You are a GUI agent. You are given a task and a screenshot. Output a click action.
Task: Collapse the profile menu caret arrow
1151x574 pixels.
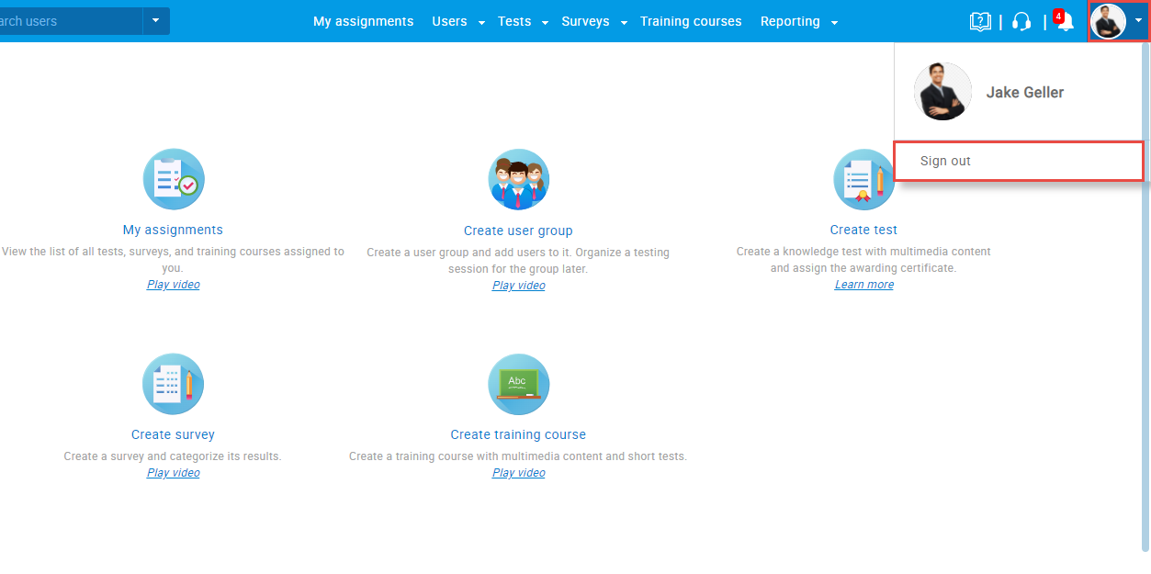[1138, 20]
